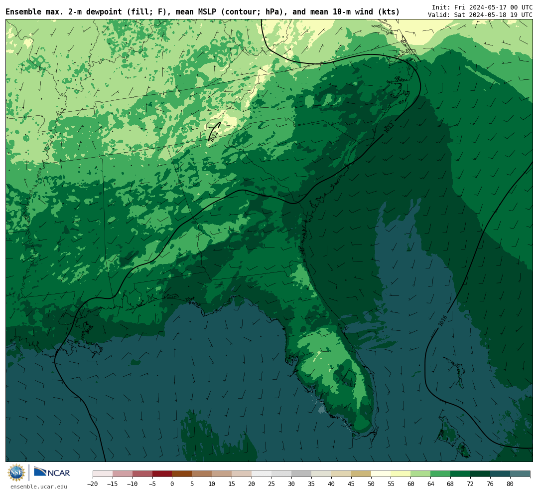Click the 1012 contour label near the coast
Image resolution: width=538 pixels, height=493 pixels.
pos(389,128)
